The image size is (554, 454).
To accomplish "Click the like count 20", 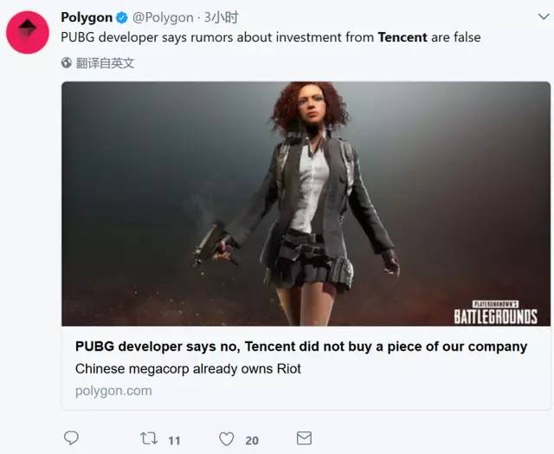I will click(252, 440).
